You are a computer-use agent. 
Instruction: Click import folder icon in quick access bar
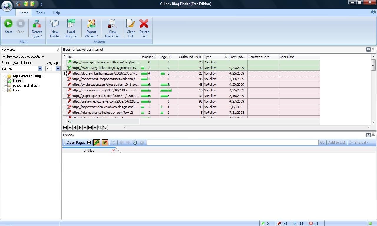tap(26, 4)
